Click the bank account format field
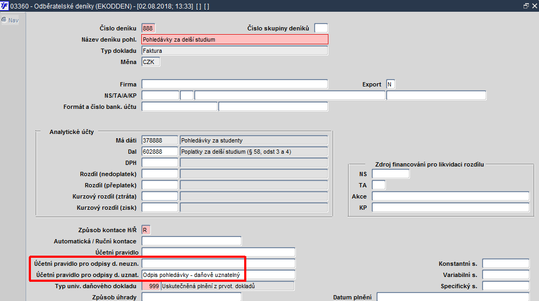This screenshot has height=301, width=539. pyautogui.click(x=180, y=107)
